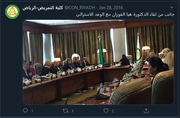Retweet using the retweet arrows icon

pyautogui.click(x=66, y=111)
